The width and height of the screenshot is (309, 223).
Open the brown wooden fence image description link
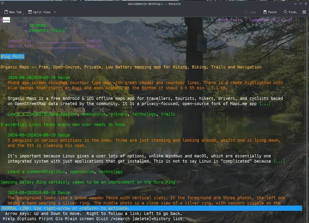tap(146, 200)
